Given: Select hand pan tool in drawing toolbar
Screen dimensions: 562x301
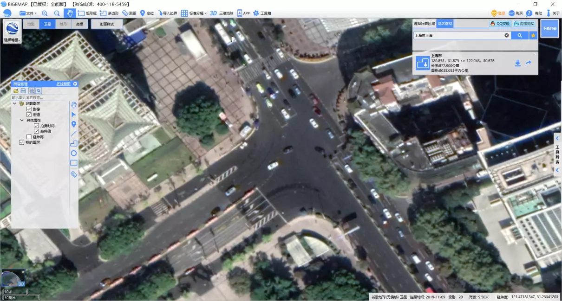Looking at the screenshot, I should [73, 105].
